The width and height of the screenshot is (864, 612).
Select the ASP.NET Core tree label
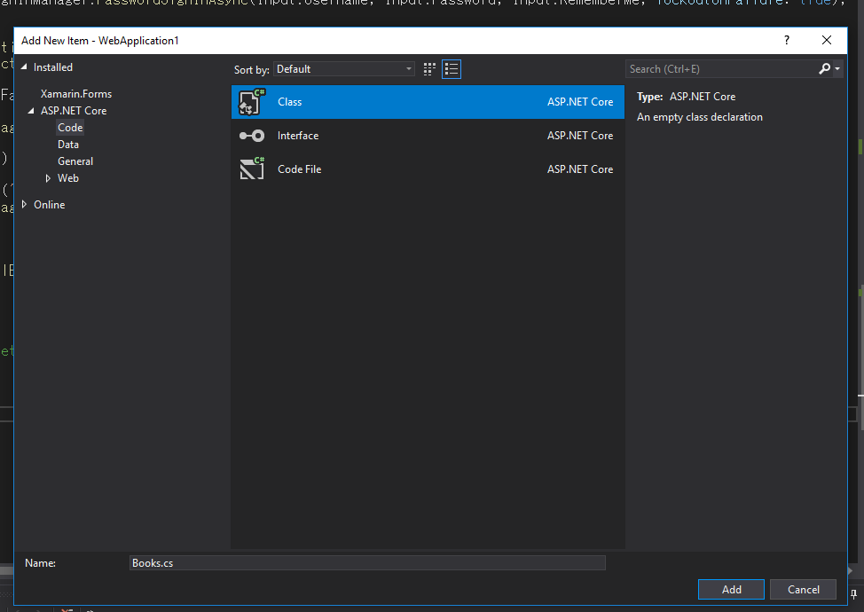[74, 111]
